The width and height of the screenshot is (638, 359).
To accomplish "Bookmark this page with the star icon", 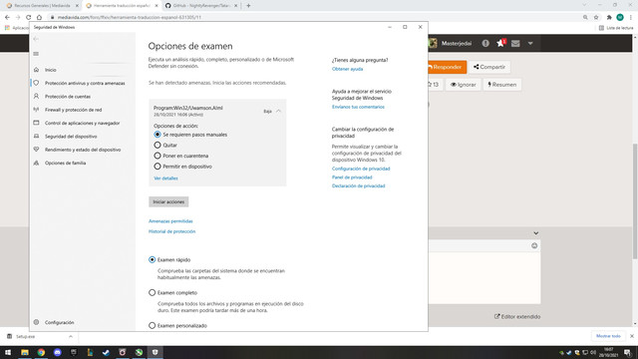I will (596, 17).
